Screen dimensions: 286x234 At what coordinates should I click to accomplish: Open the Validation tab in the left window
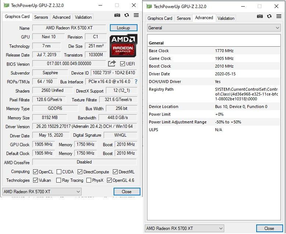point(83,17)
